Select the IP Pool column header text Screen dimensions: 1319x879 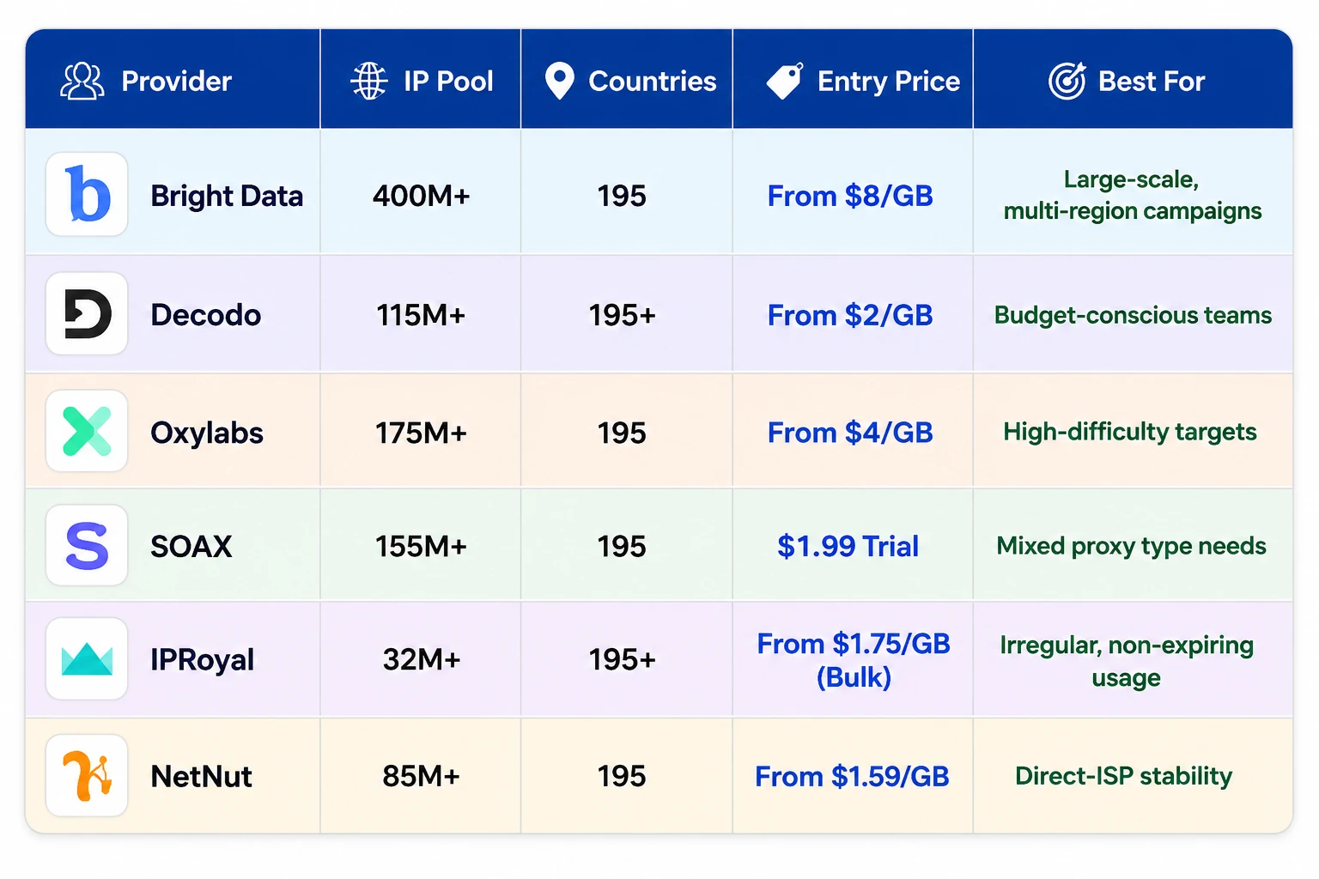tap(448, 82)
